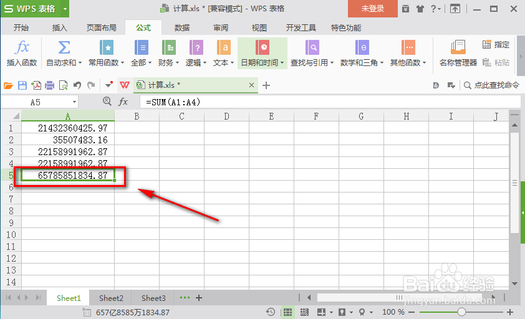525x319 pixels.
Task: Open the All functions book icon
Action: pos(142,47)
